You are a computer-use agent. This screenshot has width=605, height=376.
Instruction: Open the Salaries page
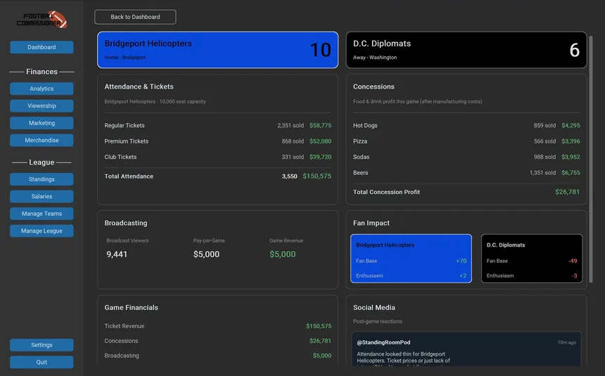[x=42, y=196]
